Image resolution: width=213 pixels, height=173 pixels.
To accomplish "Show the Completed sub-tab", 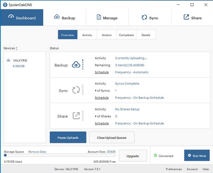I will pyautogui.click(x=126, y=35).
